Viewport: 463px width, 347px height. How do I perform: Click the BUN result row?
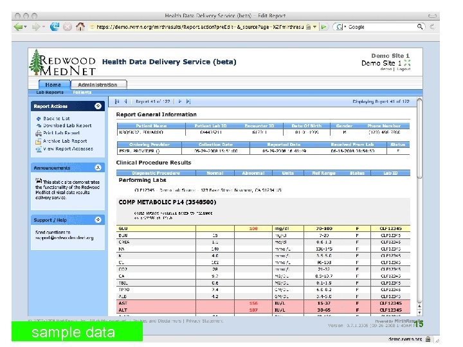click(264, 235)
